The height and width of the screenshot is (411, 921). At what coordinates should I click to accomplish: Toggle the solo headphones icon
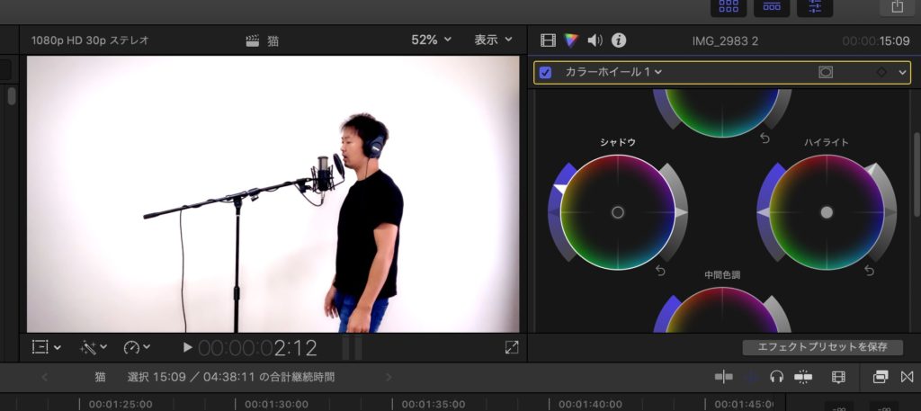(x=776, y=377)
